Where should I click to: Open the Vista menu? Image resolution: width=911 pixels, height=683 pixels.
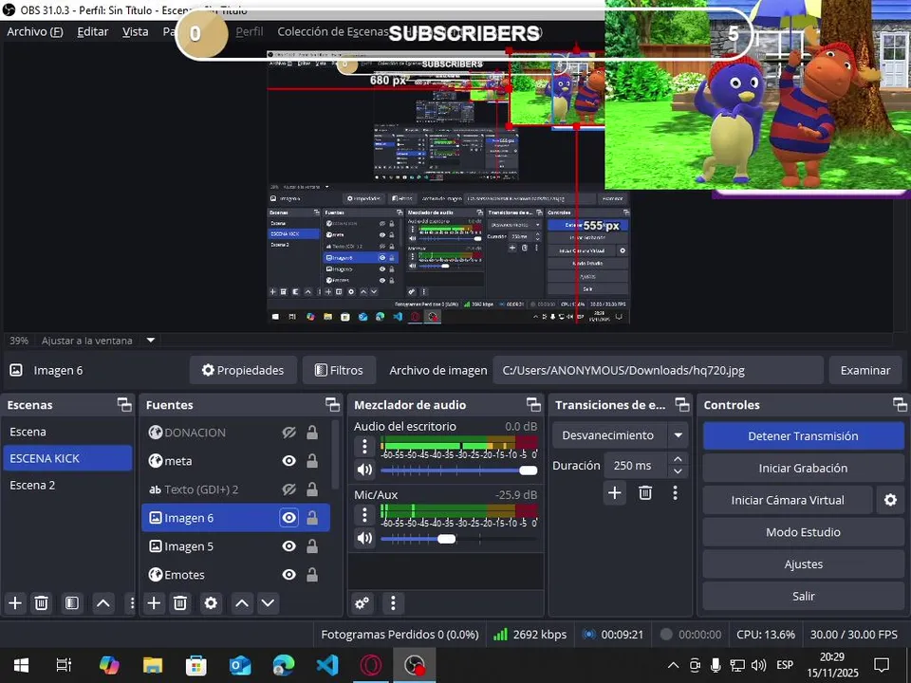click(x=135, y=31)
